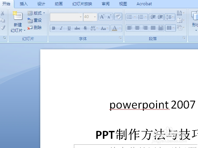Click the copy icon

click(3, 20)
